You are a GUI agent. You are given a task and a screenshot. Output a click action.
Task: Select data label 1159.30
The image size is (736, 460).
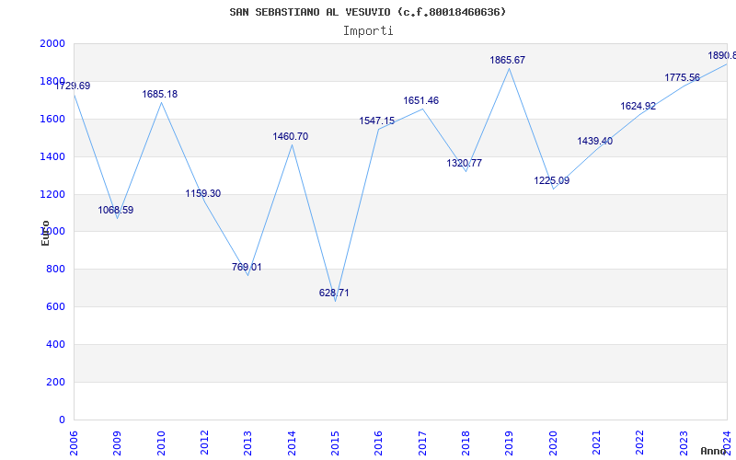click(202, 194)
